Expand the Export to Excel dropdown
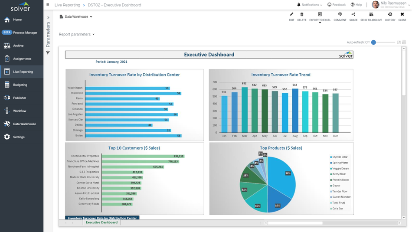Screen dimensions: 412x232 click(x=320, y=22)
